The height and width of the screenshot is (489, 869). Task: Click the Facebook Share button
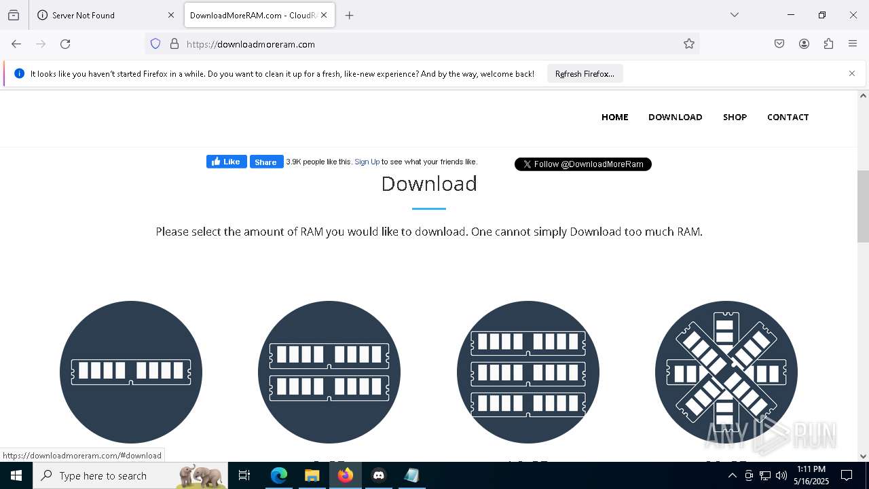coord(266,162)
